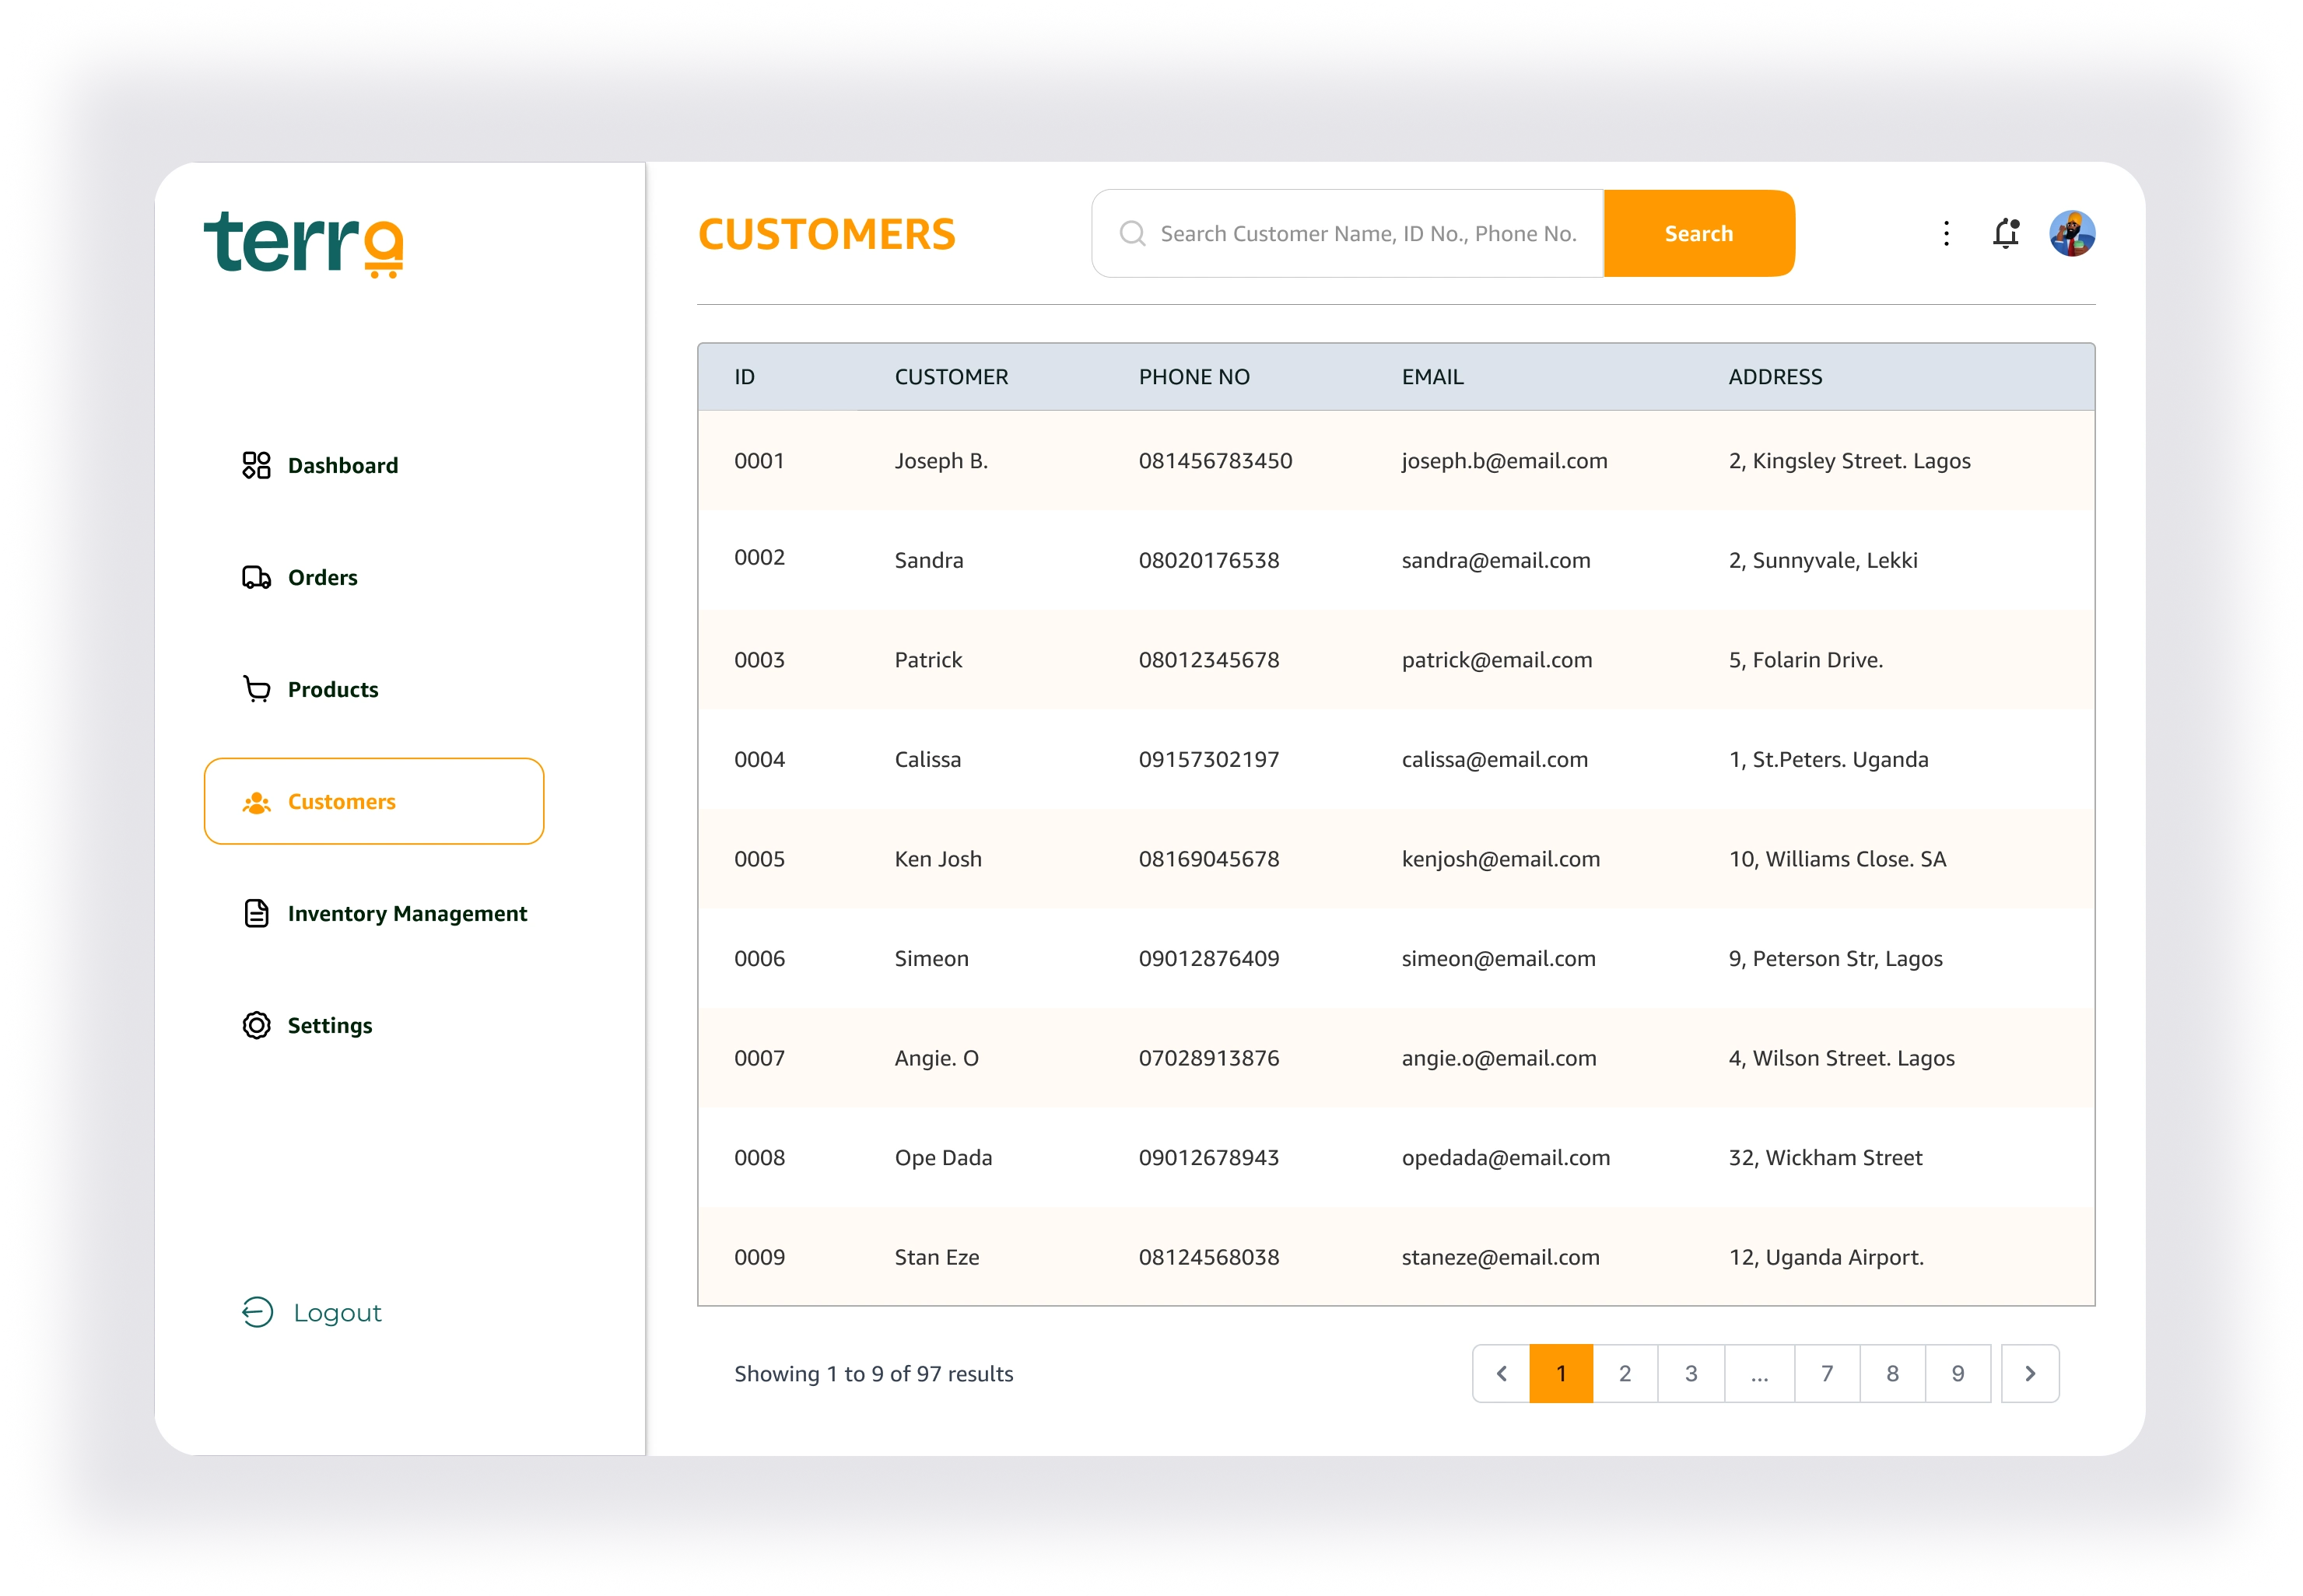
Task: Focus the customer search input field
Action: click(x=1366, y=233)
